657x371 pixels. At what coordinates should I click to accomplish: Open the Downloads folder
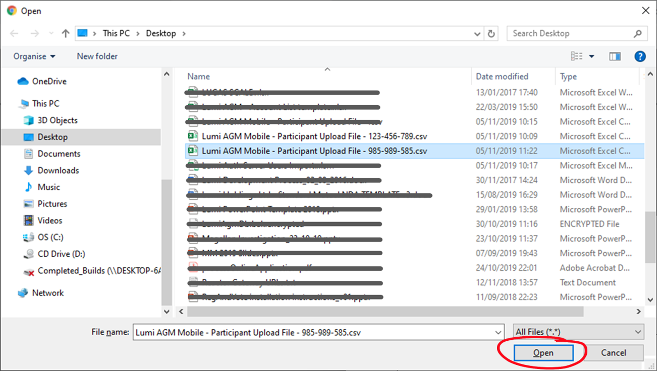tap(58, 170)
